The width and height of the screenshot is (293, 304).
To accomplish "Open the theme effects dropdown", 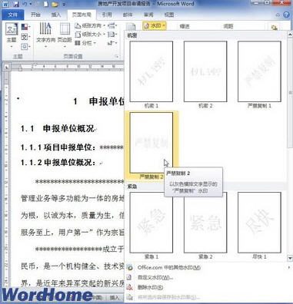I will (x=25, y=47).
